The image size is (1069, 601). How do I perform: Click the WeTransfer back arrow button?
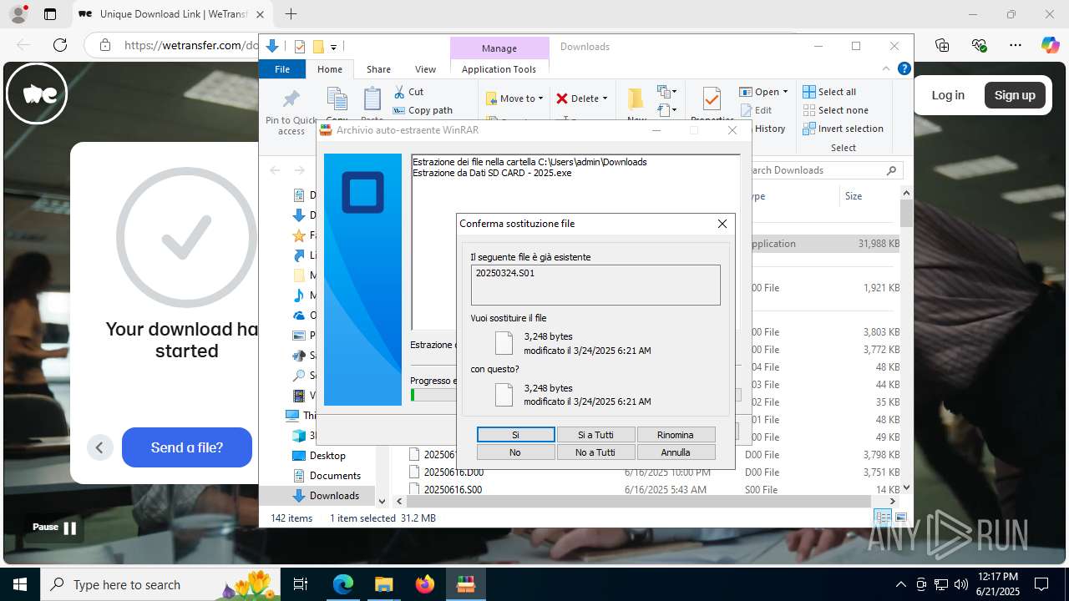[x=99, y=447]
